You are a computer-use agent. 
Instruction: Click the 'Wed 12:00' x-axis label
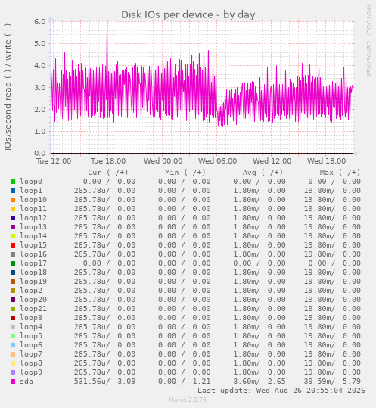coord(272,161)
